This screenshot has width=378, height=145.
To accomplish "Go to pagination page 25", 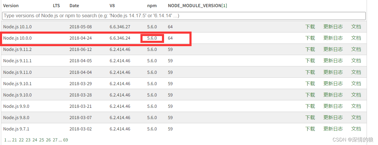I will click(42, 140).
